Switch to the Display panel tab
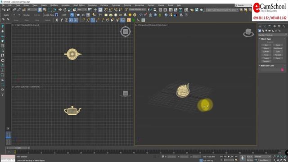The image size is (288, 162). coord(279,26)
